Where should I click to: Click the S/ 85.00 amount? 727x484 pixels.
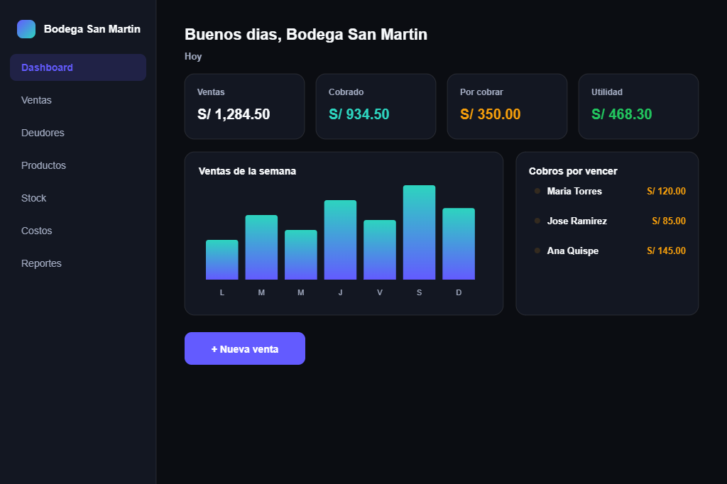coord(669,221)
